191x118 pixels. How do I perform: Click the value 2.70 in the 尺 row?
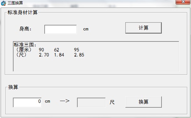(x=44, y=55)
